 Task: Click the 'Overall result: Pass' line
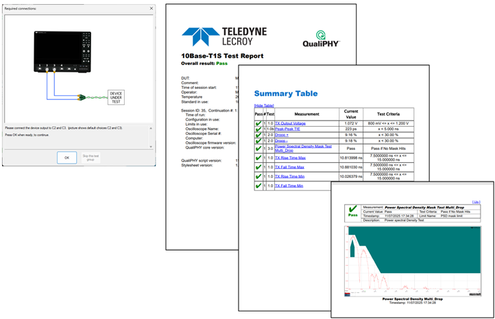tap(204, 64)
